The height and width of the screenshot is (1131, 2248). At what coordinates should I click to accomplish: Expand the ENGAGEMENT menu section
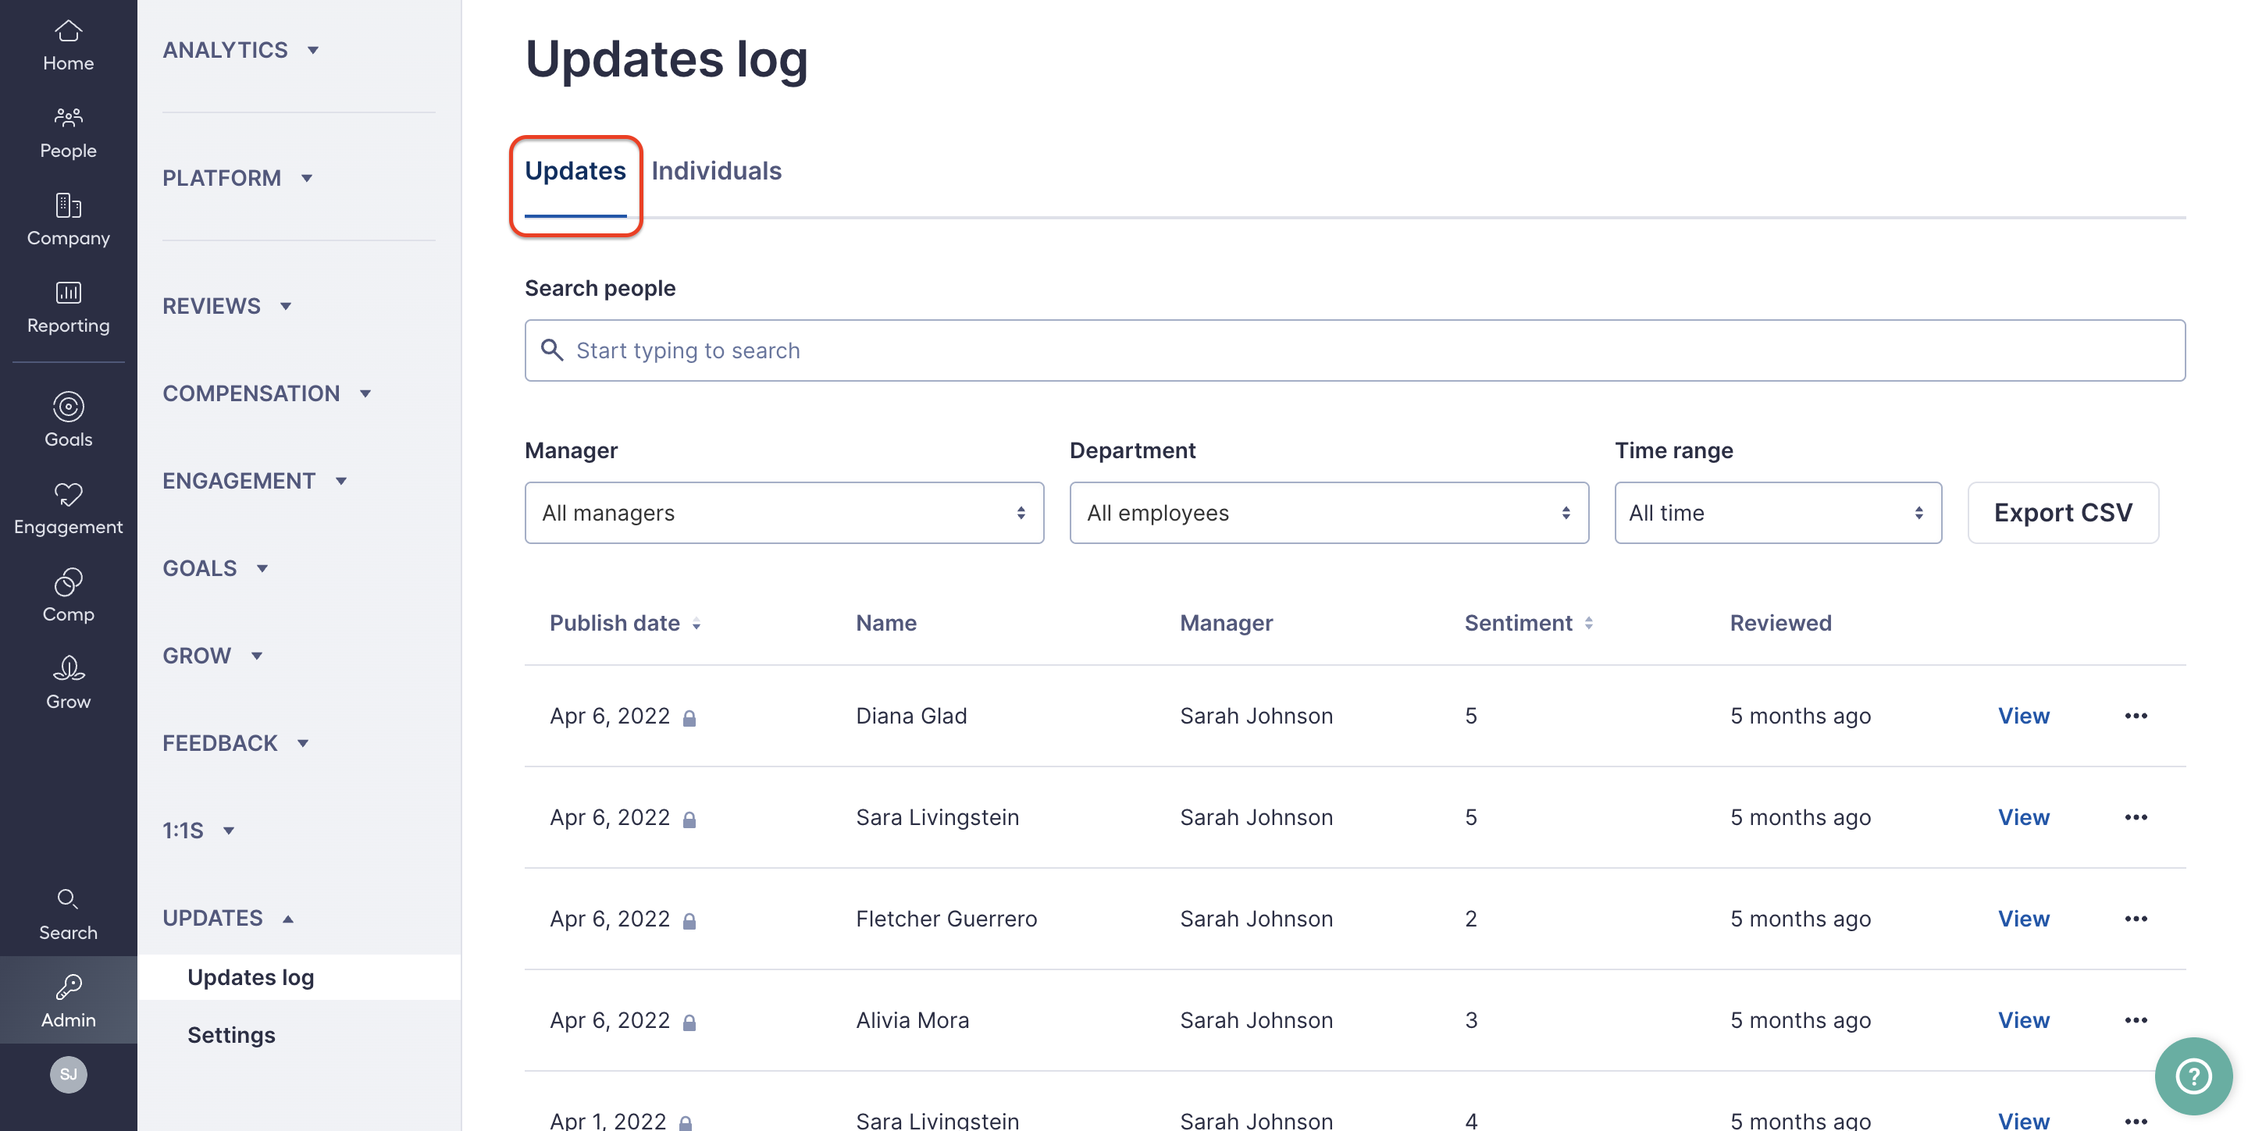255,481
